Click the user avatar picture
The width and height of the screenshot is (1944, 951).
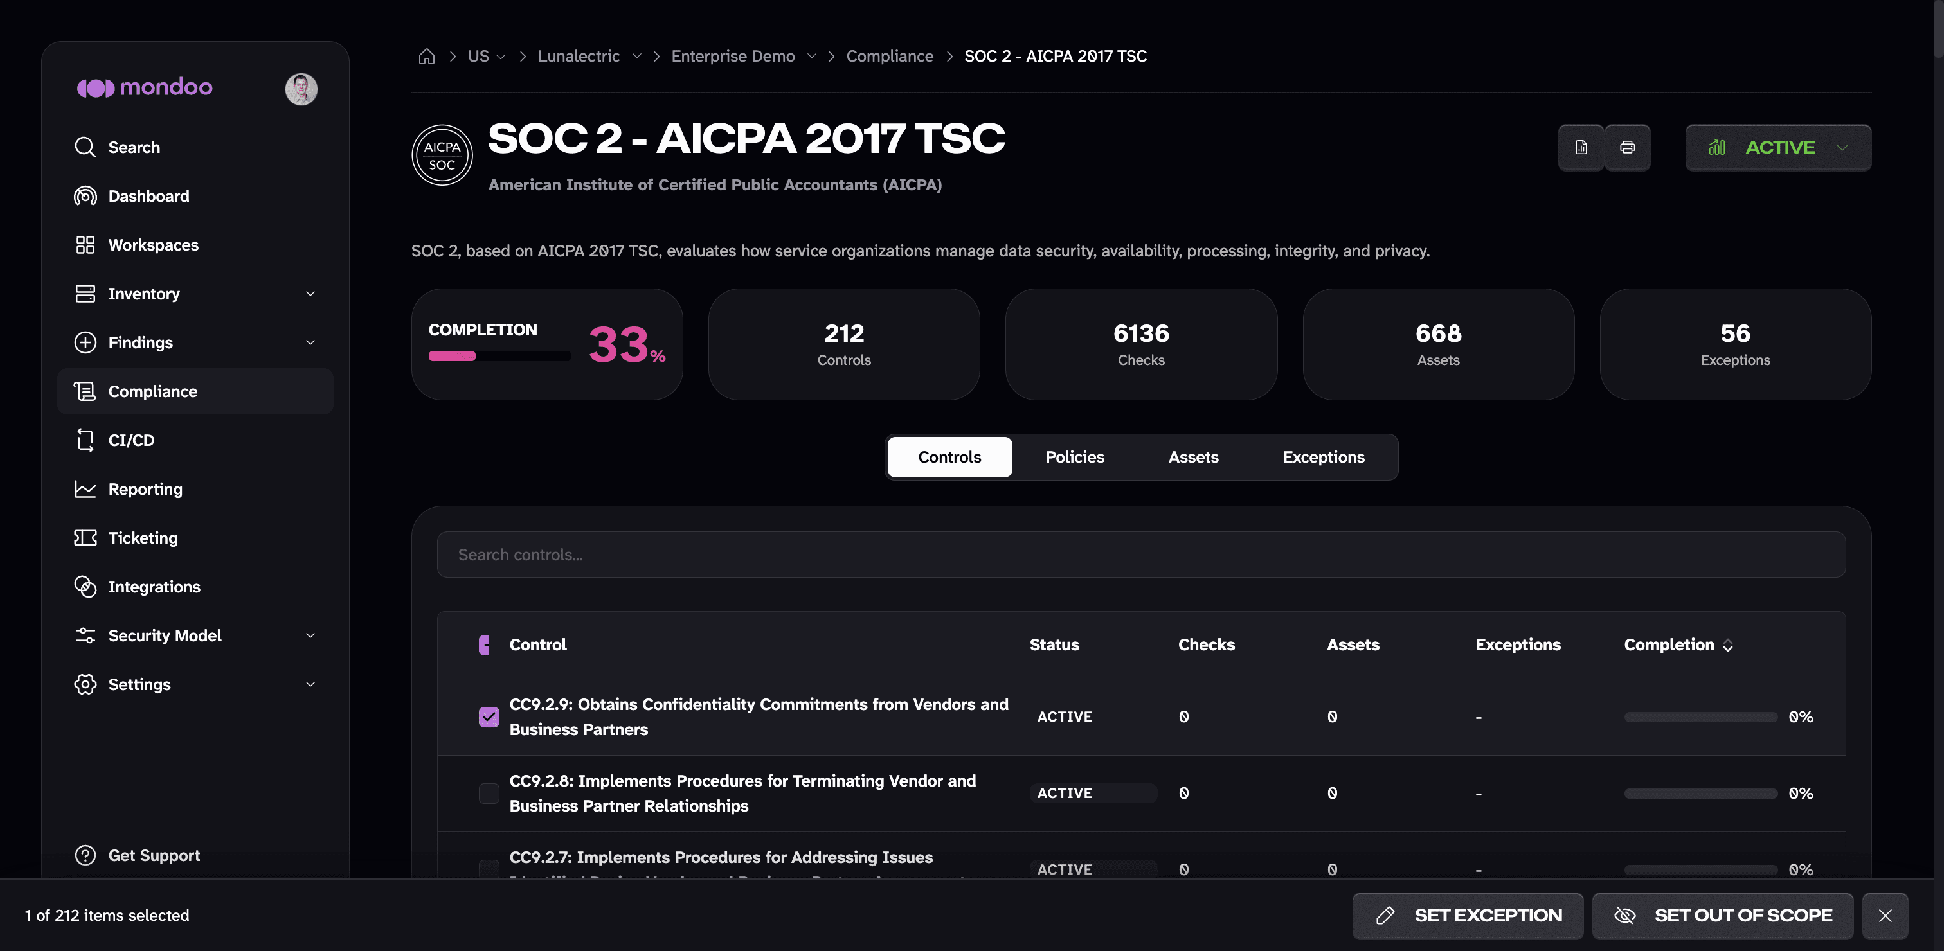tap(301, 89)
